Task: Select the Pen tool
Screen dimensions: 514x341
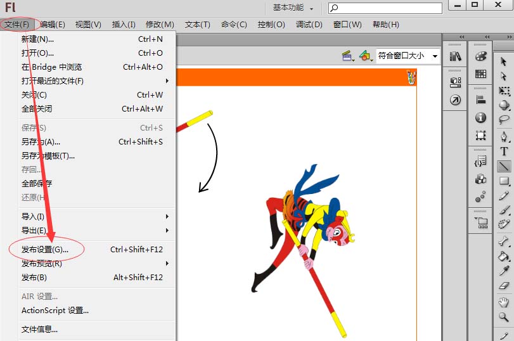Action: pyautogui.click(x=504, y=136)
